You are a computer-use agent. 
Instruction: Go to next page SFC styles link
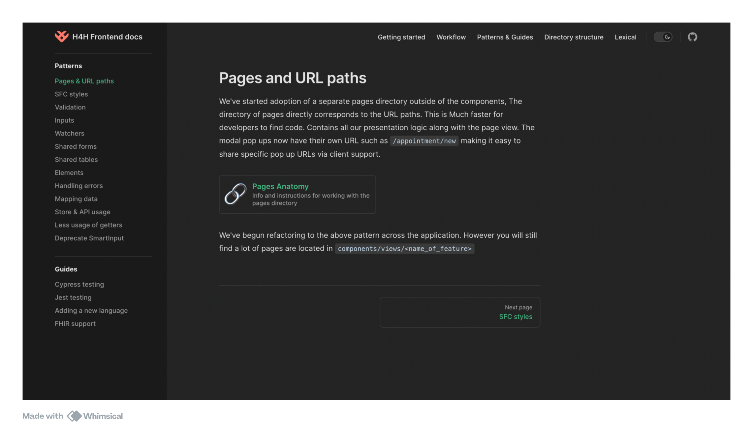tap(516, 317)
